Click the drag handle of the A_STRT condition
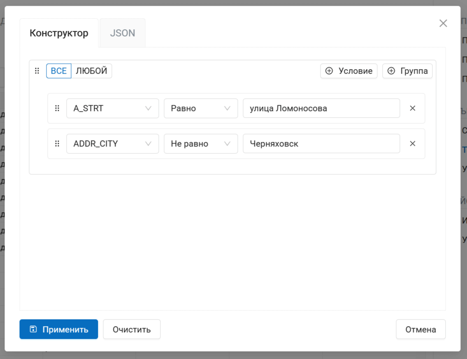Viewport: 467px width, 359px height. [57, 108]
